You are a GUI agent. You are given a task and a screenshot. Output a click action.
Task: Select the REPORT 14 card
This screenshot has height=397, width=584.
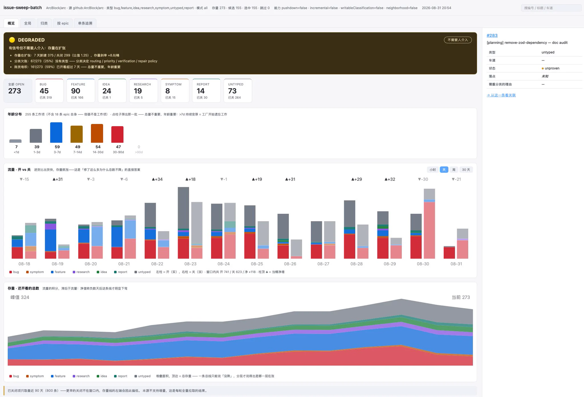tap(206, 91)
